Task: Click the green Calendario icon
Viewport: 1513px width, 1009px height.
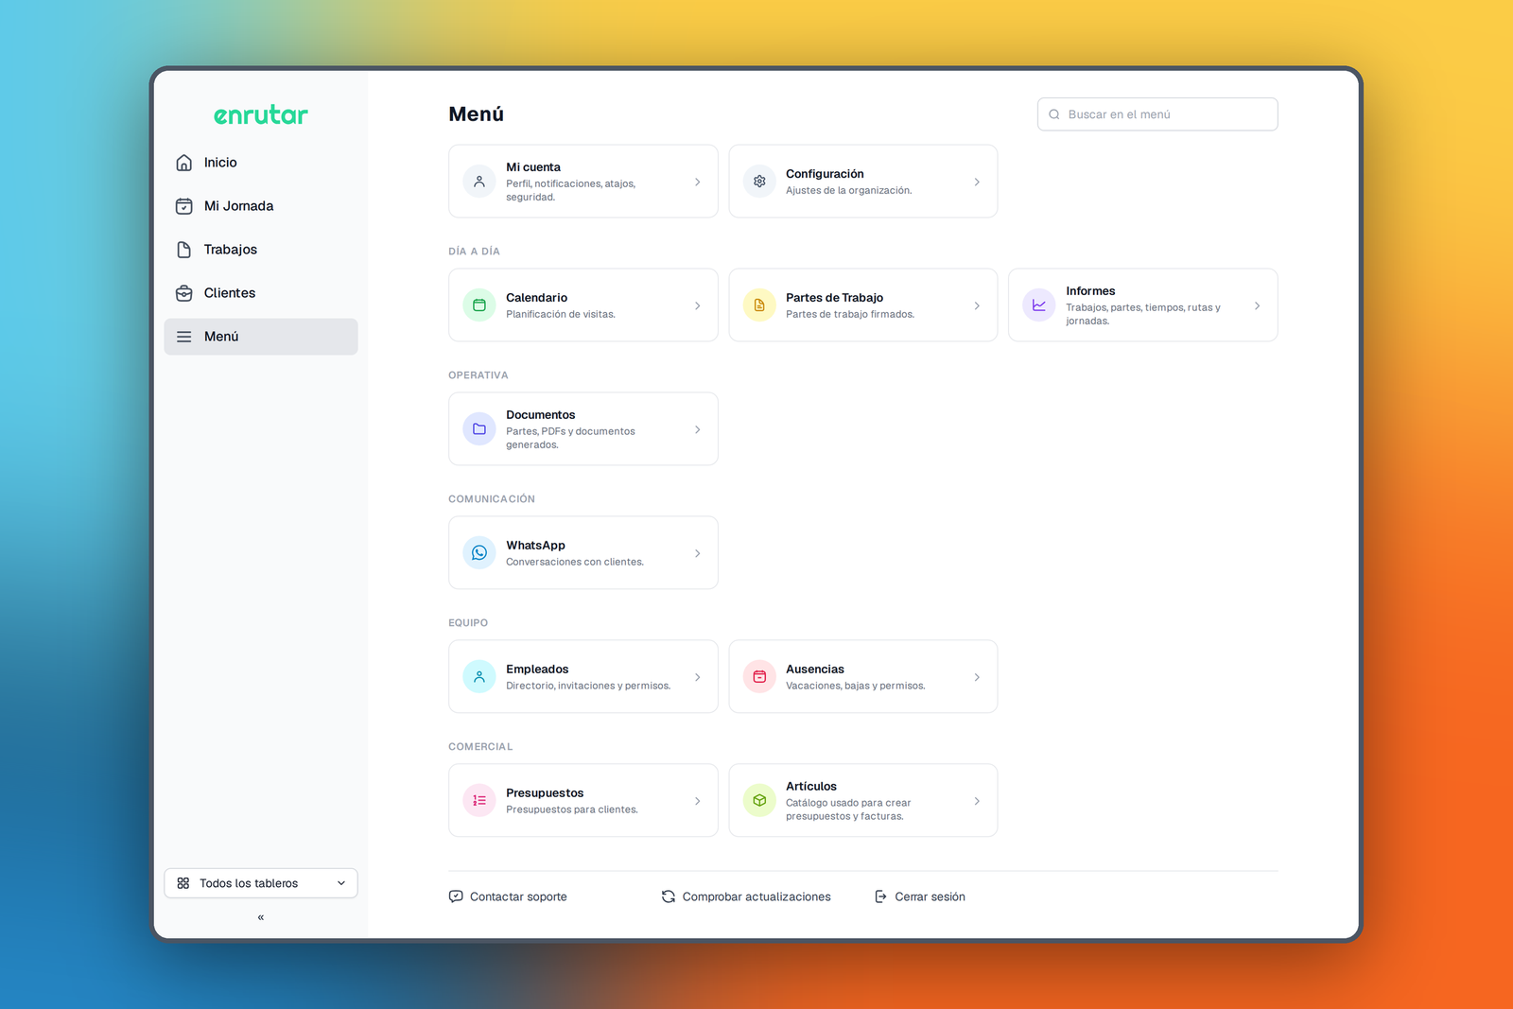Action: click(x=479, y=305)
